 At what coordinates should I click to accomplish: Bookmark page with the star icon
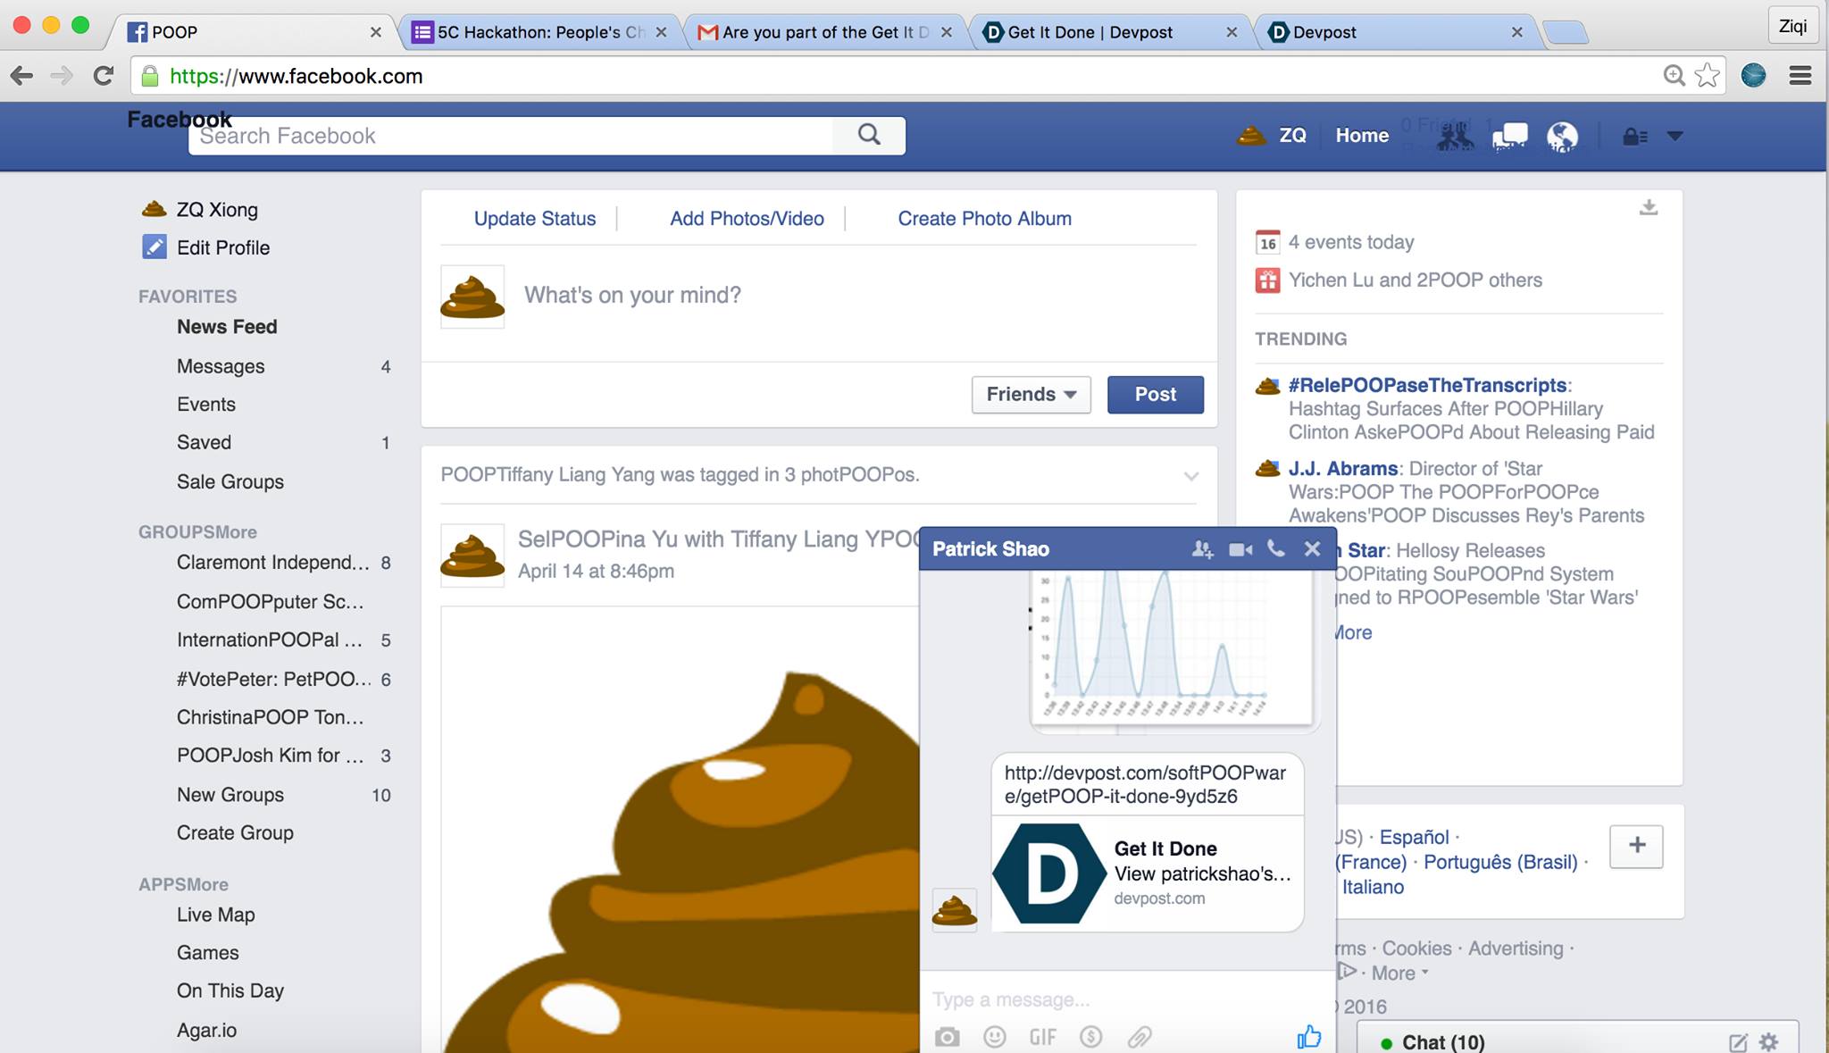(x=1707, y=76)
